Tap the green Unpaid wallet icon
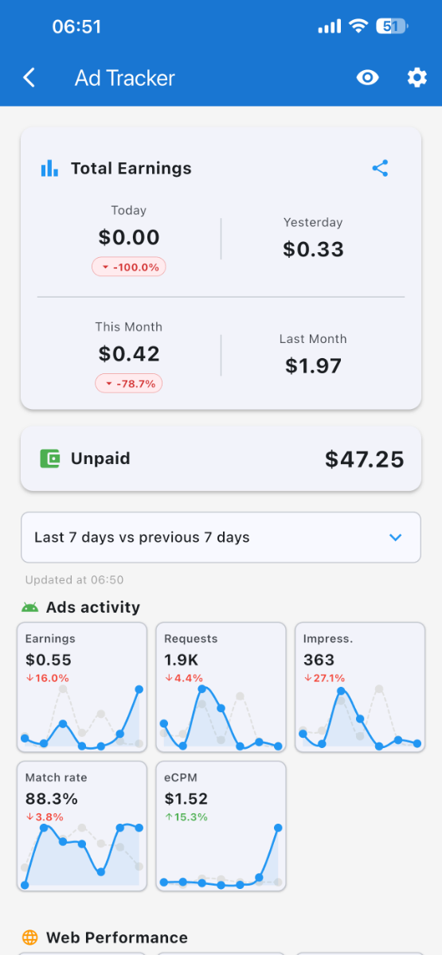This screenshot has width=442, height=955. pos(50,458)
